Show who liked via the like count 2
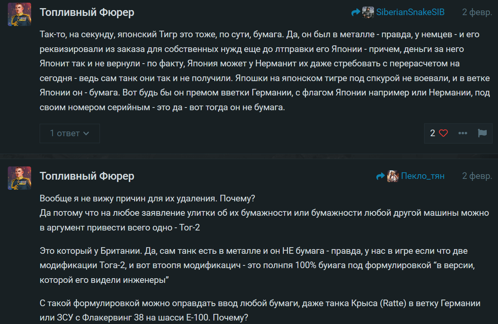The height and width of the screenshot is (324, 498). coord(433,133)
